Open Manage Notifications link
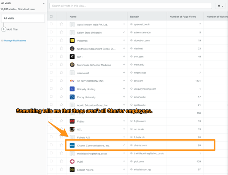228x175 pixels. tap(15, 41)
